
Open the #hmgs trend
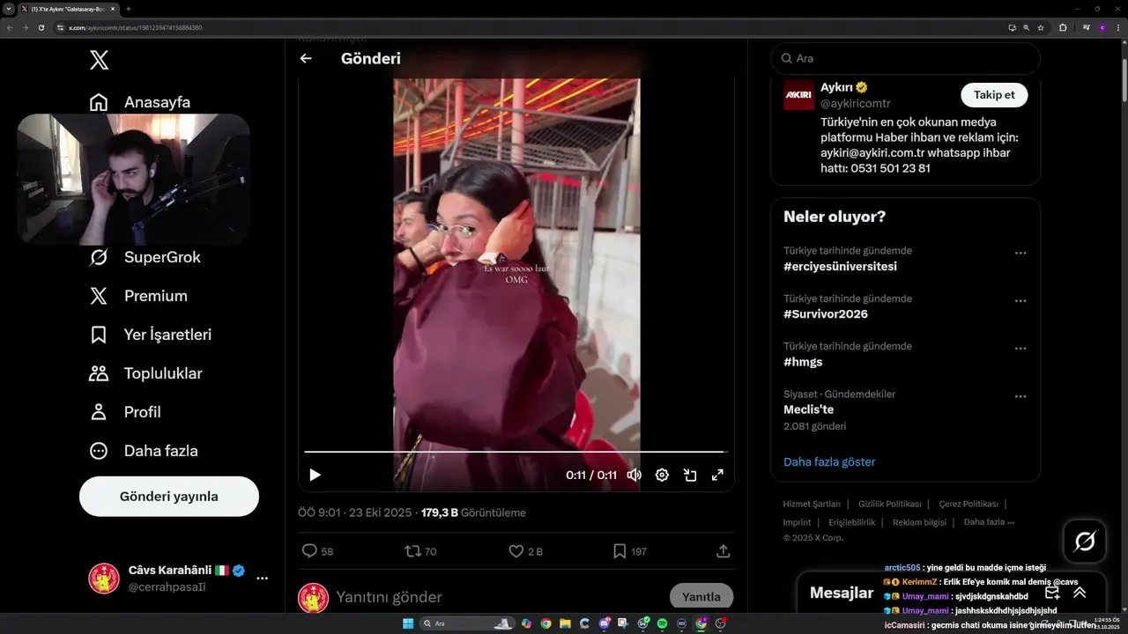803,361
